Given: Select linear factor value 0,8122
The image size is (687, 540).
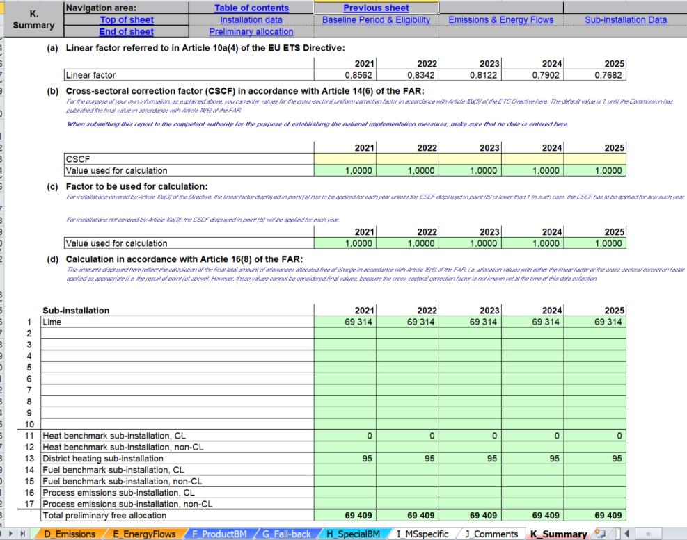Looking at the screenshot, I should click(470, 75).
